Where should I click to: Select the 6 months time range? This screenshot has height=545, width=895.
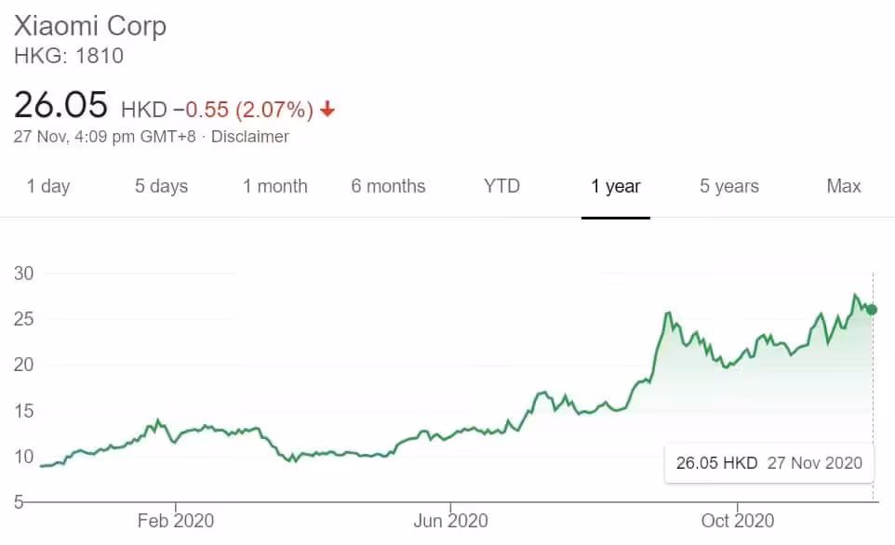coord(388,186)
